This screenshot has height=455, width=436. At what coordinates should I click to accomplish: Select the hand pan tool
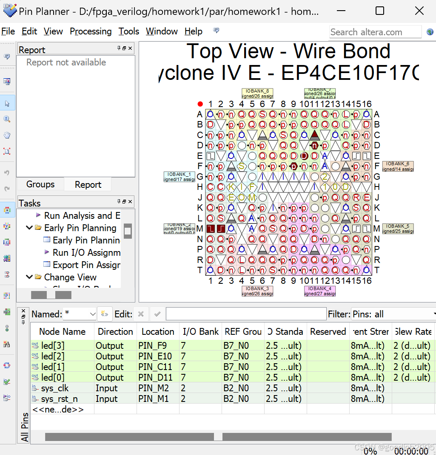click(x=7, y=135)
